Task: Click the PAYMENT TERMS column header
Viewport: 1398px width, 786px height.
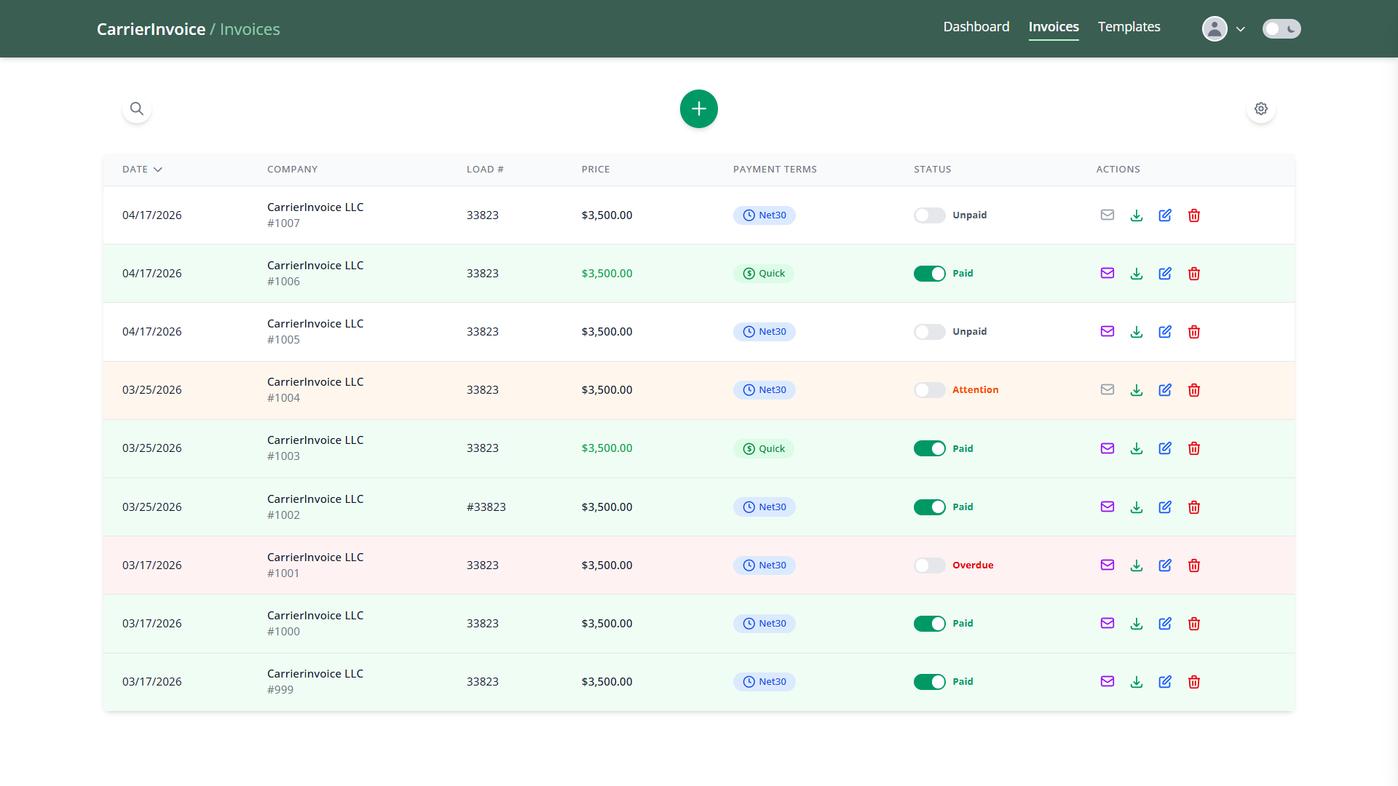Action: pyautogui.click(x=775, y=170)
